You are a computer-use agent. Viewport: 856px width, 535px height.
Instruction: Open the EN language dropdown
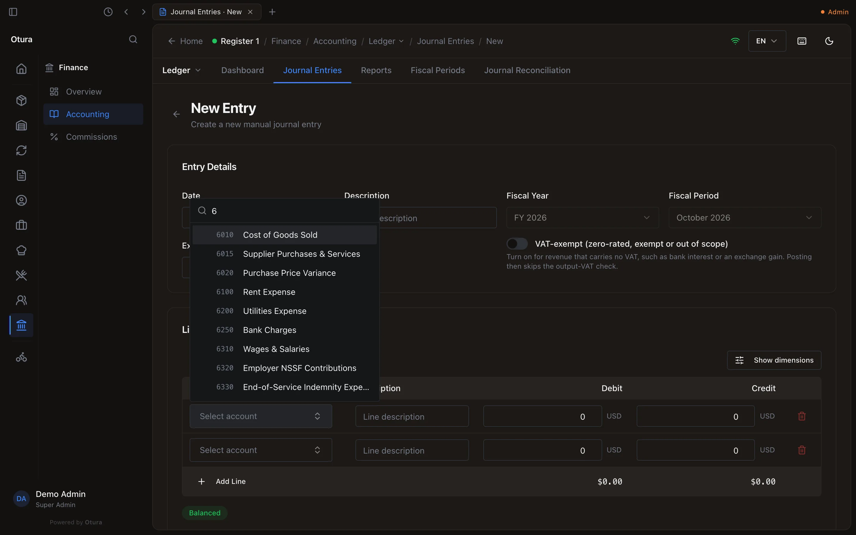767,41
